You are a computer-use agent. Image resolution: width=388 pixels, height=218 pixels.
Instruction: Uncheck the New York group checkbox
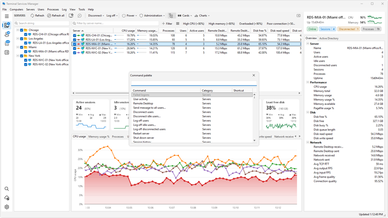coord(22,56)
